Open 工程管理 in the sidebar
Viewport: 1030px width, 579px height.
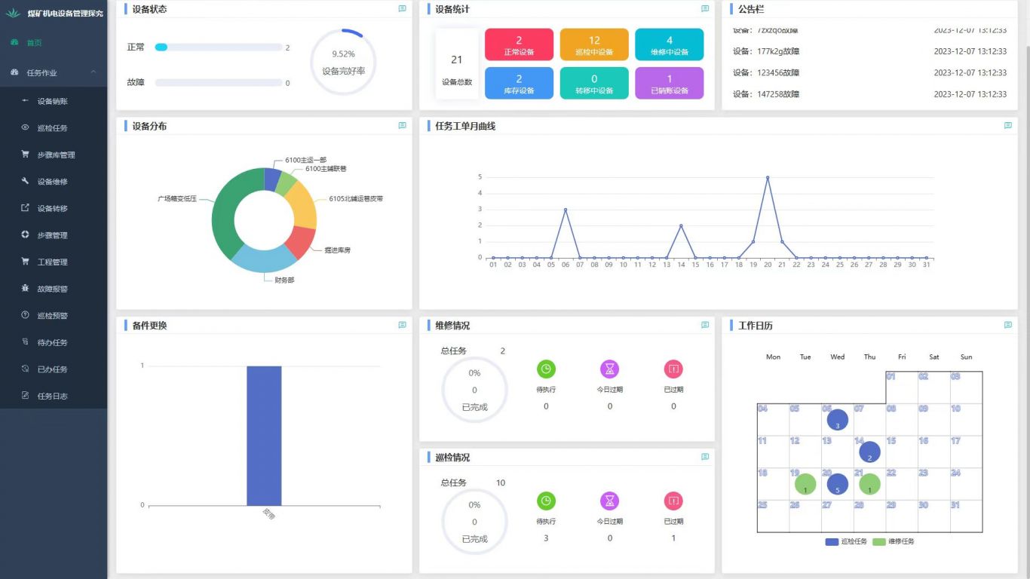[x=54, y=262]
